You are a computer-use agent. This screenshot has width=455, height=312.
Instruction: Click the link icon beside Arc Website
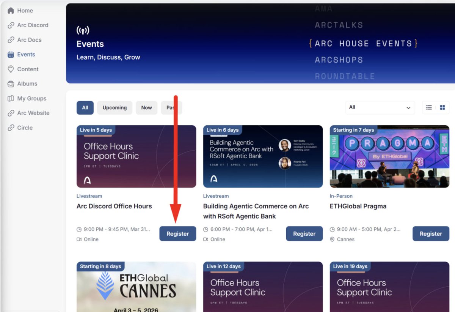pos(11,113)
